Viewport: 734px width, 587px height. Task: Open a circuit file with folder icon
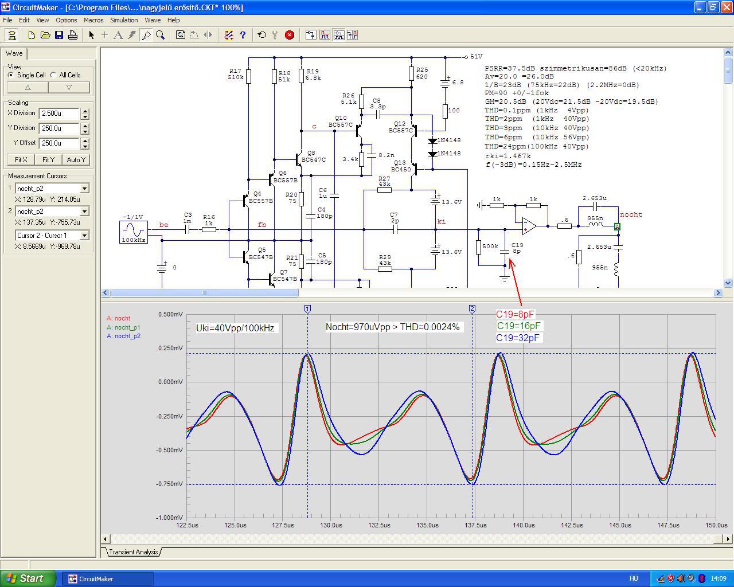click(x=45, y=35)
